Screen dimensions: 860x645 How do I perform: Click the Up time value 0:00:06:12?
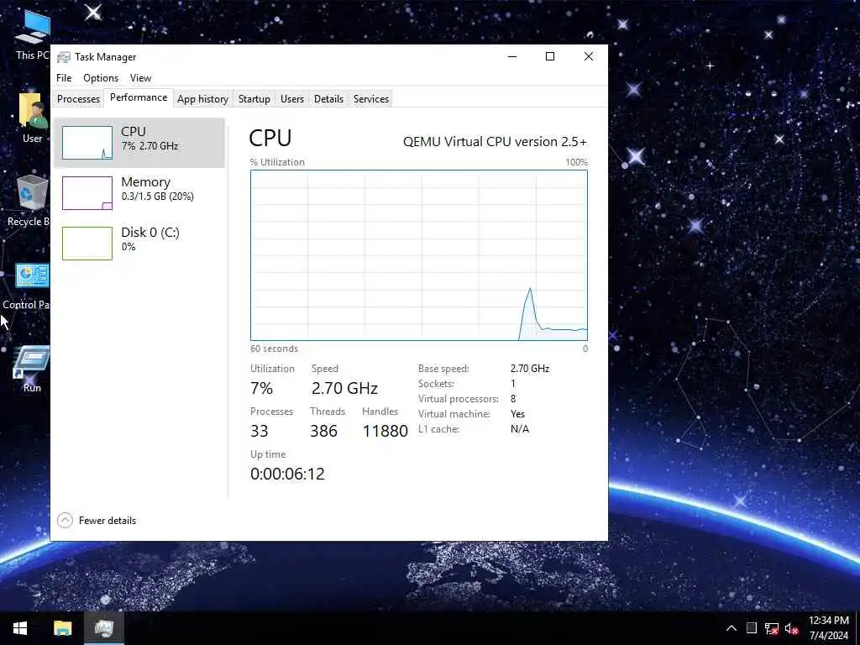(287, 474)
